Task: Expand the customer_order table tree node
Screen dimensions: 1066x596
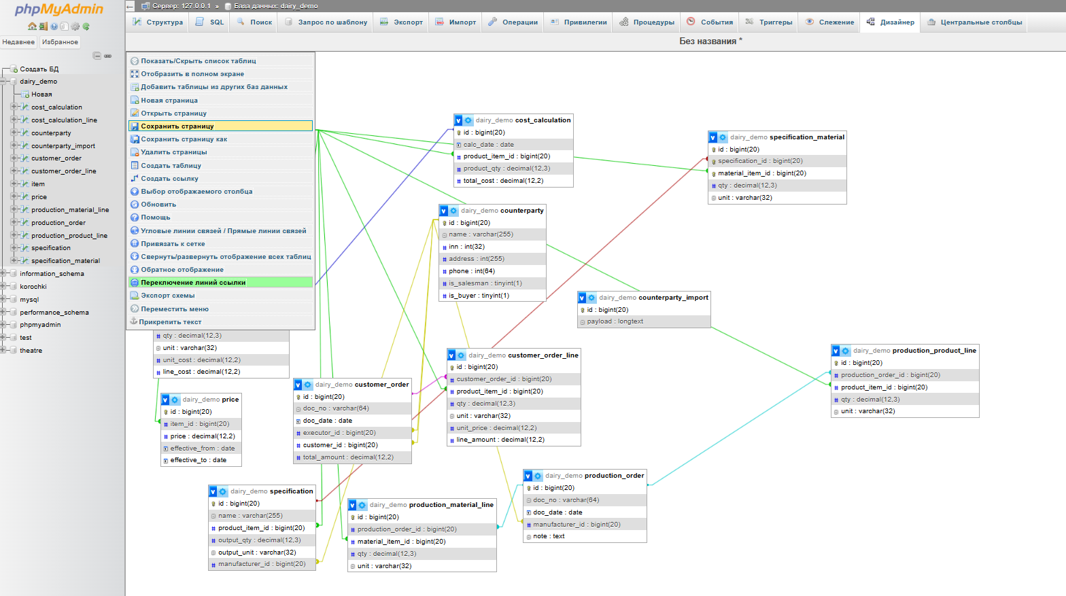Action: pos(14,158)
